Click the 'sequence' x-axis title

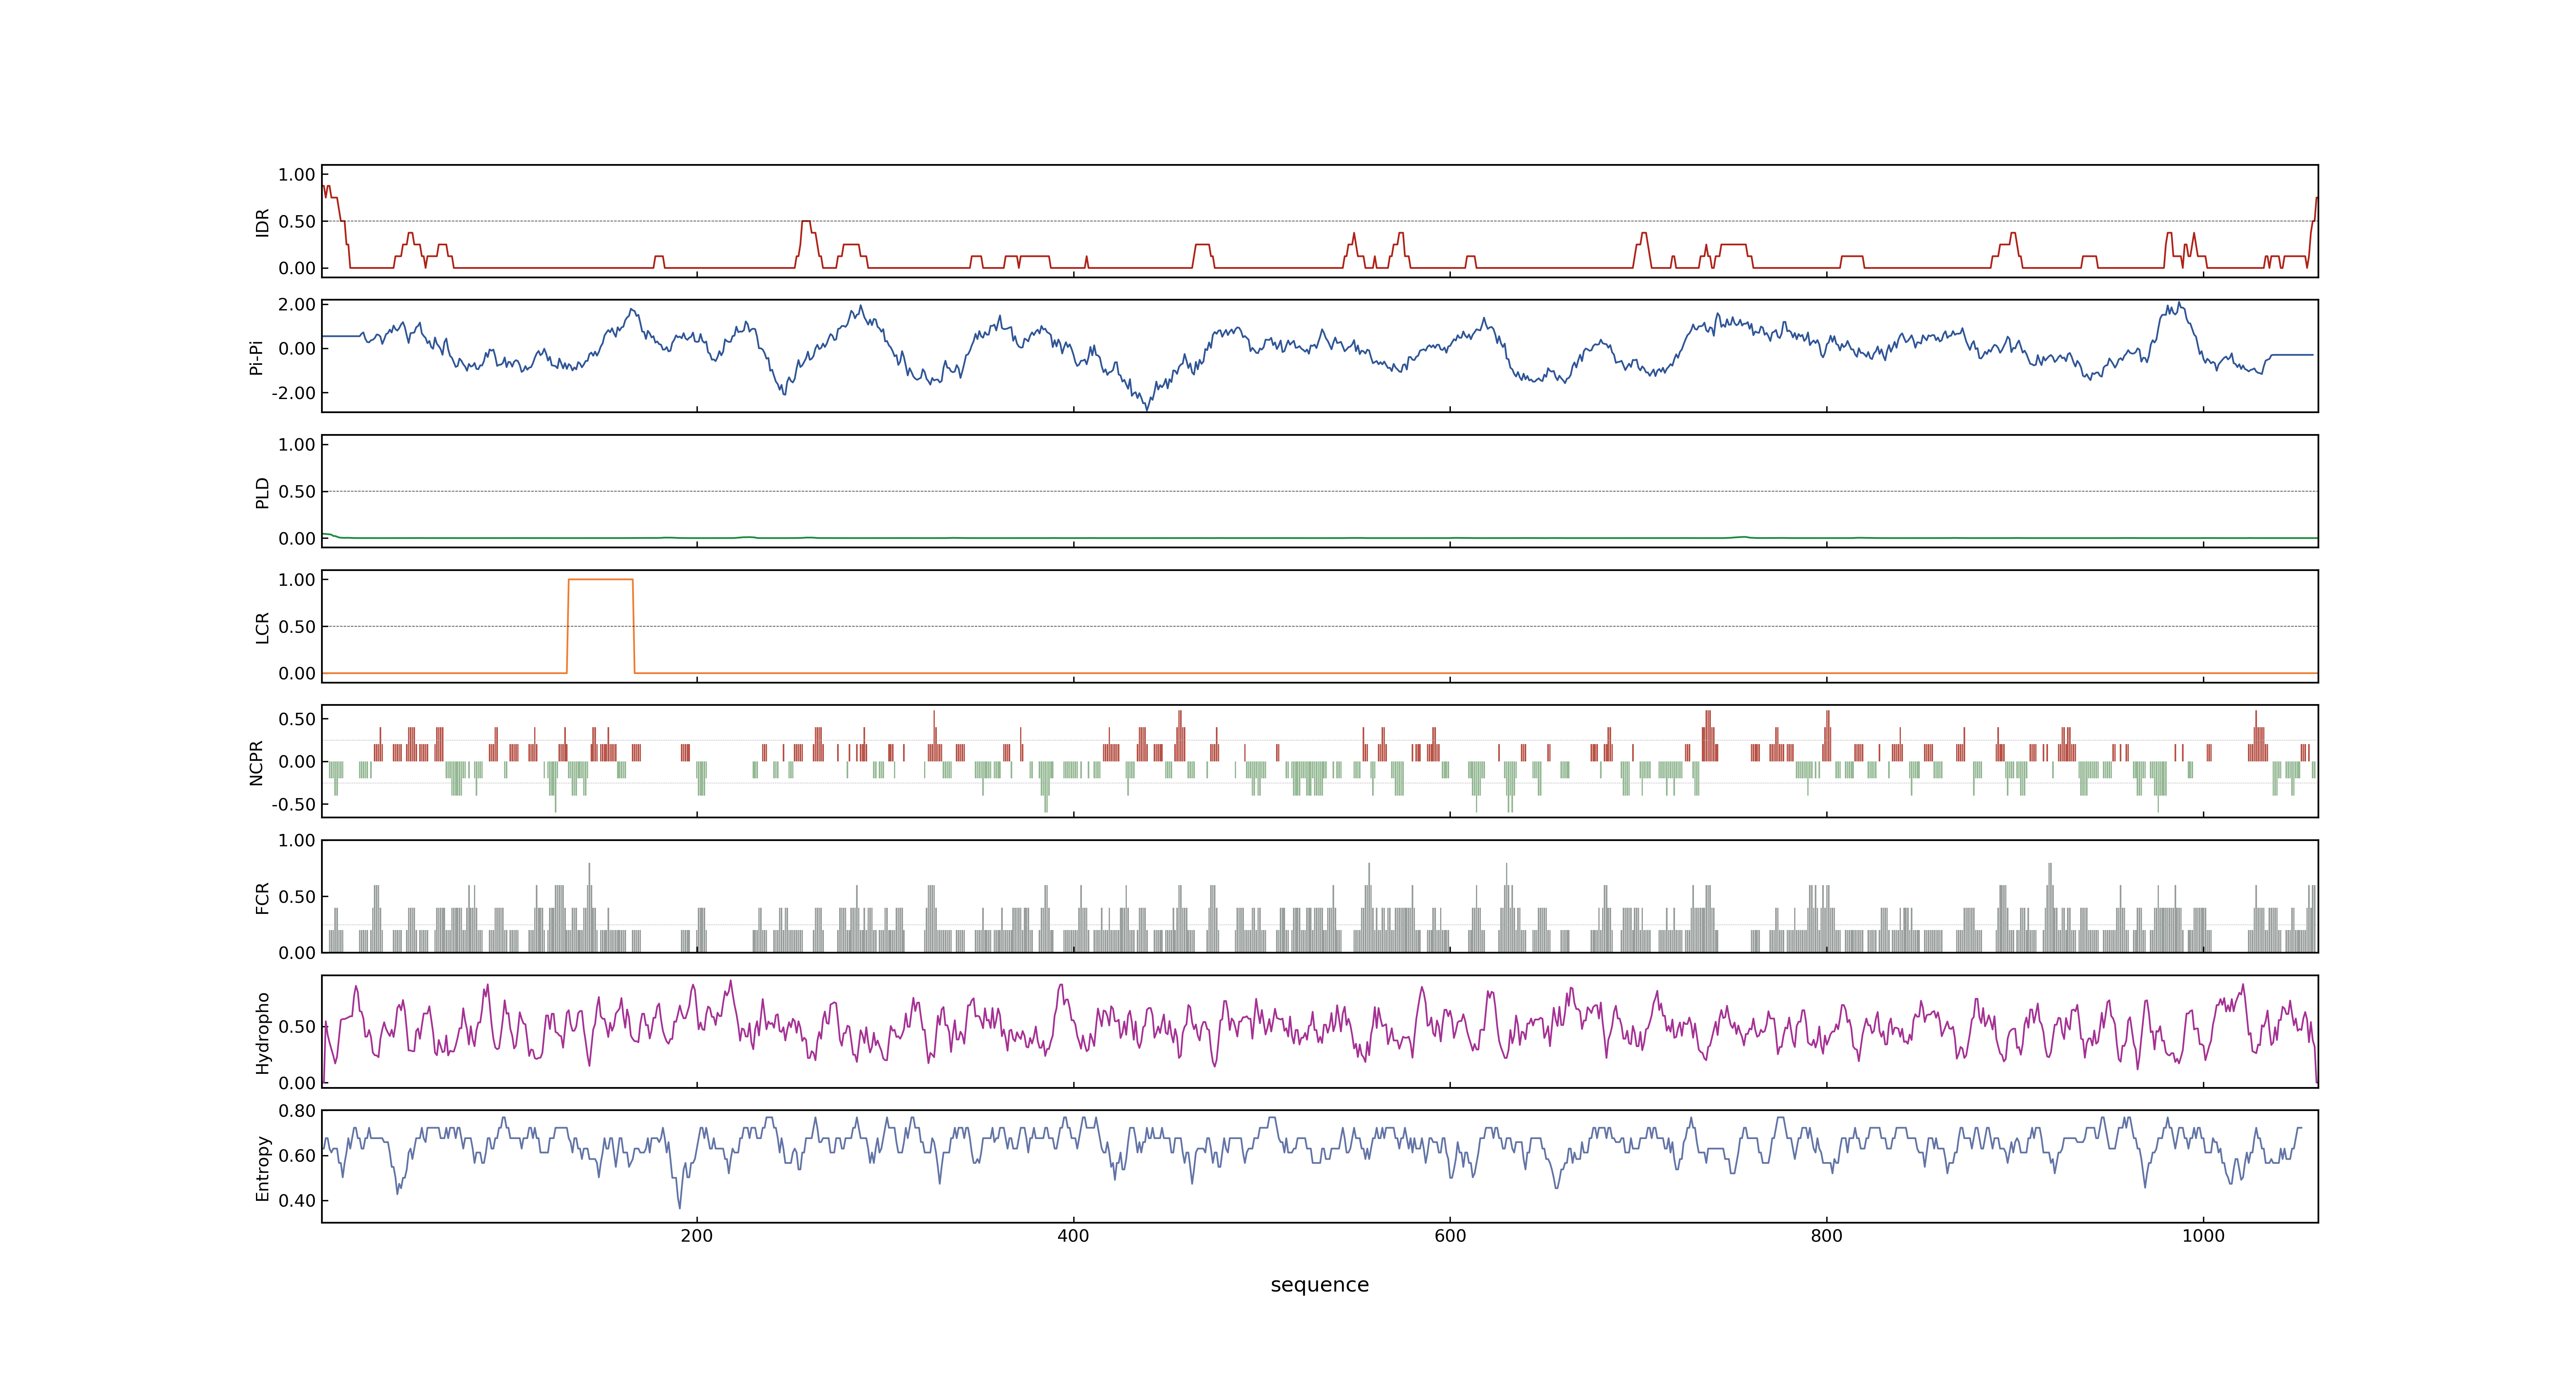(x=1319, y=1285)
